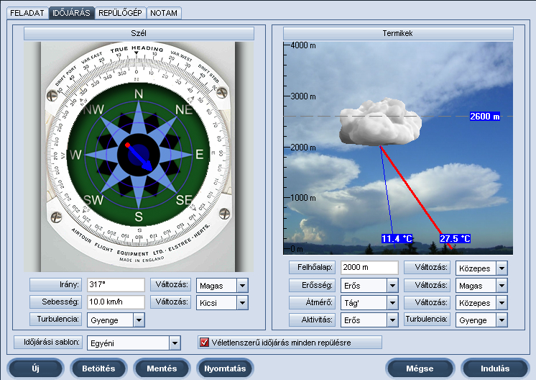Screen dimensions: 536x380
Task: Click the E letter on compass rose
Action: pos(200,154)
